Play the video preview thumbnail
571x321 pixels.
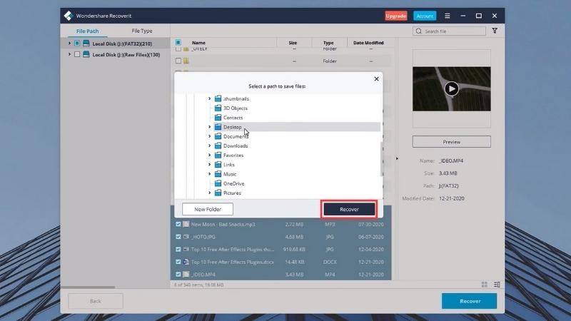[x=451, y=88]
